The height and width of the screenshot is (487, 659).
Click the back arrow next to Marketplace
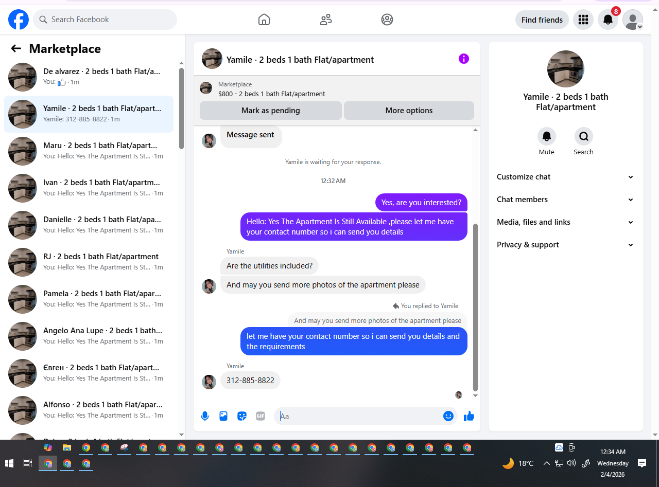click(16, 48)
